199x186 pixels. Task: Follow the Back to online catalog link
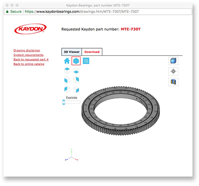click(29, 64)
